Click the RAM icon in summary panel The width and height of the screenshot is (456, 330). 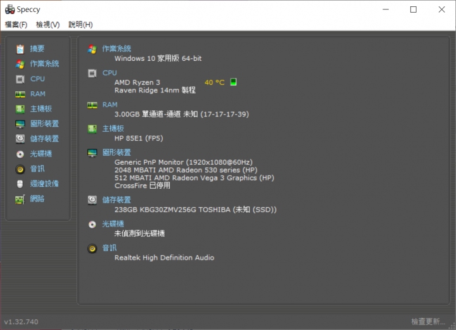[92, 105]
